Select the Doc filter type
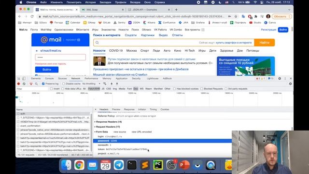This screenshot has width=309, height=174. point(136,89)
